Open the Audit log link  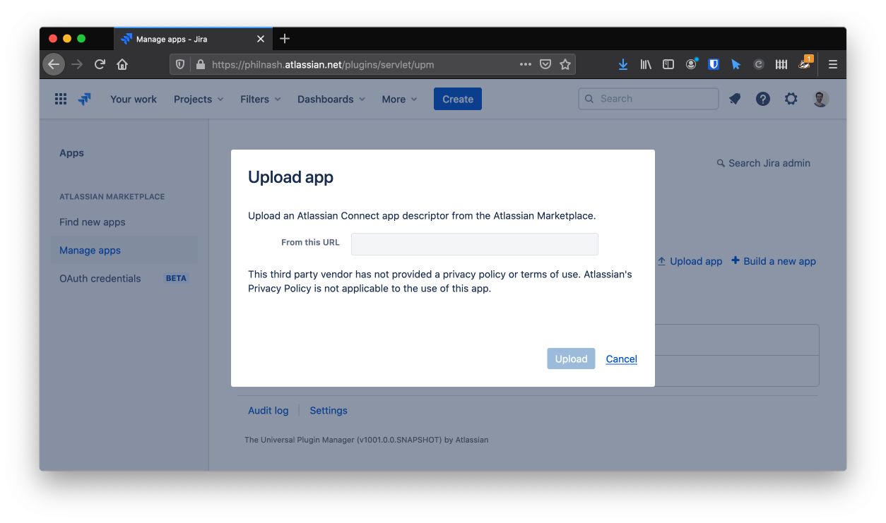point(268,410)
